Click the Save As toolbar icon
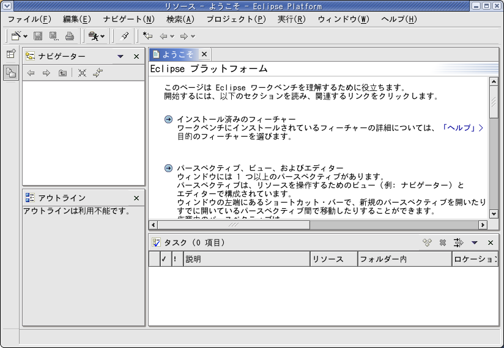Viewport: 504px width, 348px height. coord(54,36)
